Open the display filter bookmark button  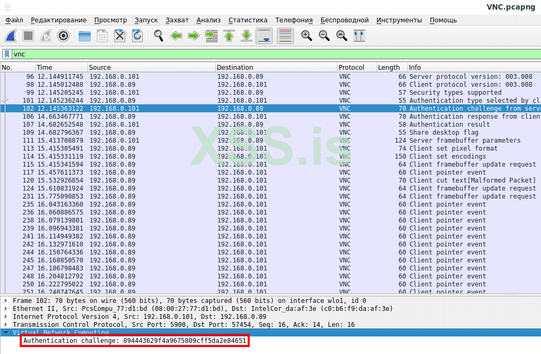(x=7, y=54)
